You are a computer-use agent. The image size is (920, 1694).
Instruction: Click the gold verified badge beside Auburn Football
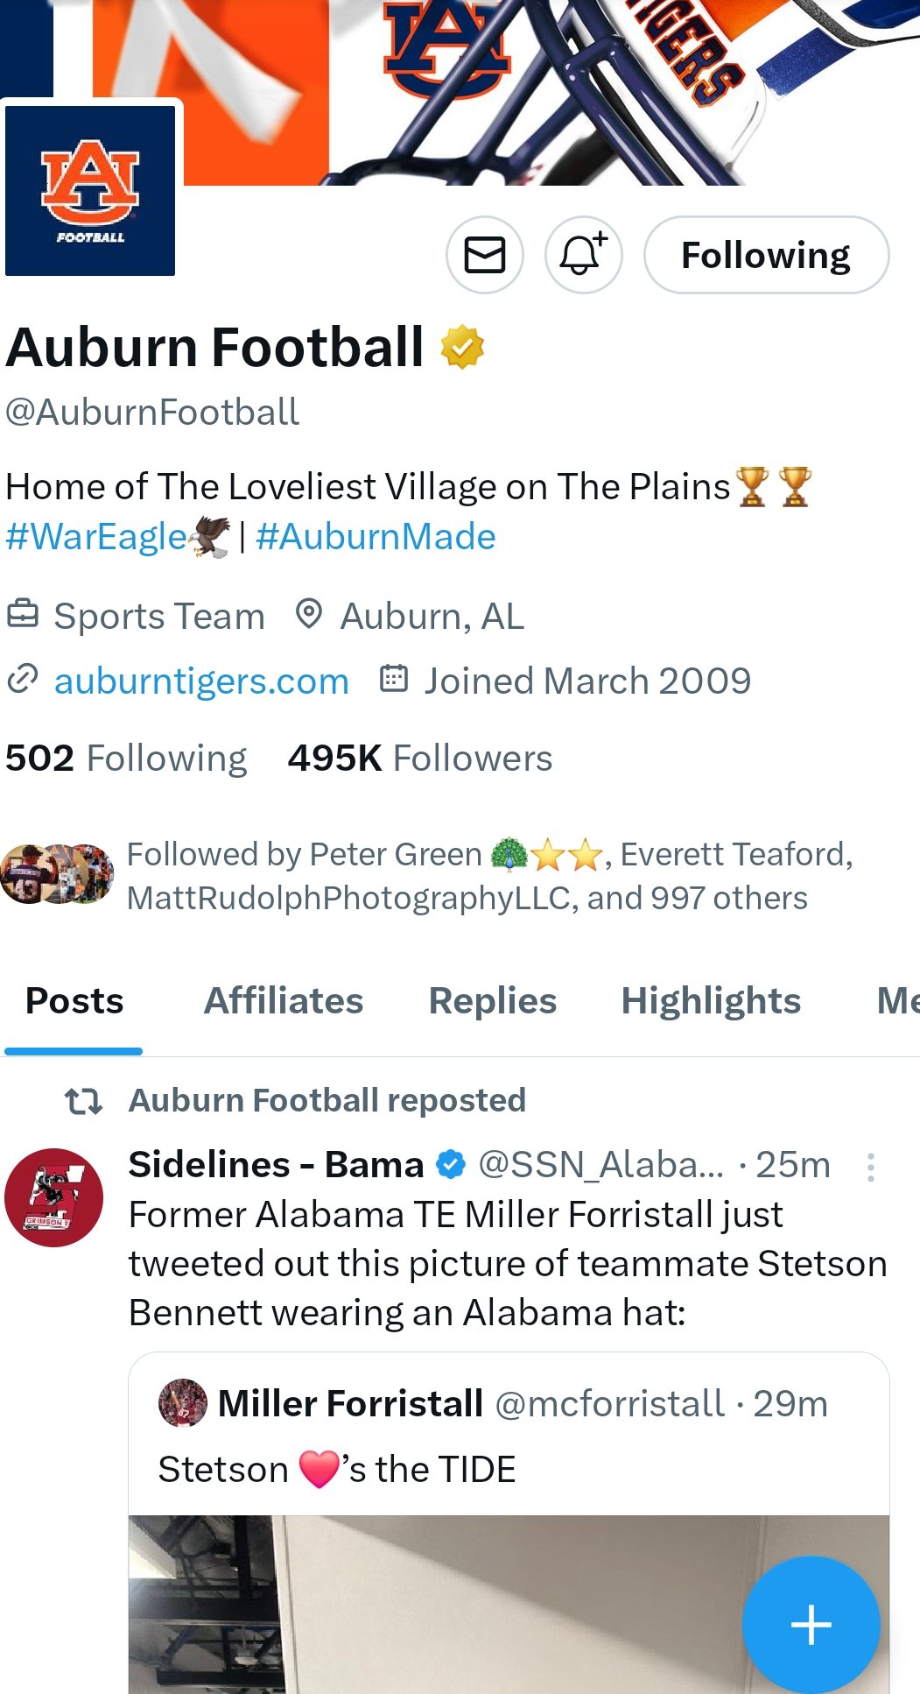point(461,347)
